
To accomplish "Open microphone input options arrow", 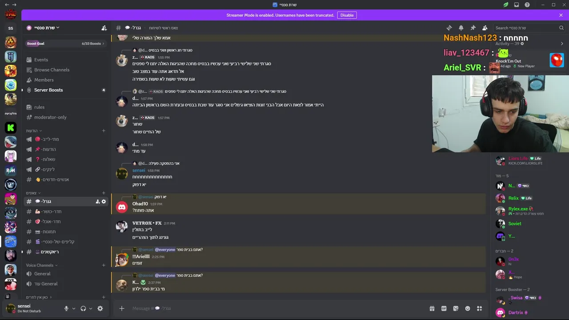I will (x=74, y=308).
